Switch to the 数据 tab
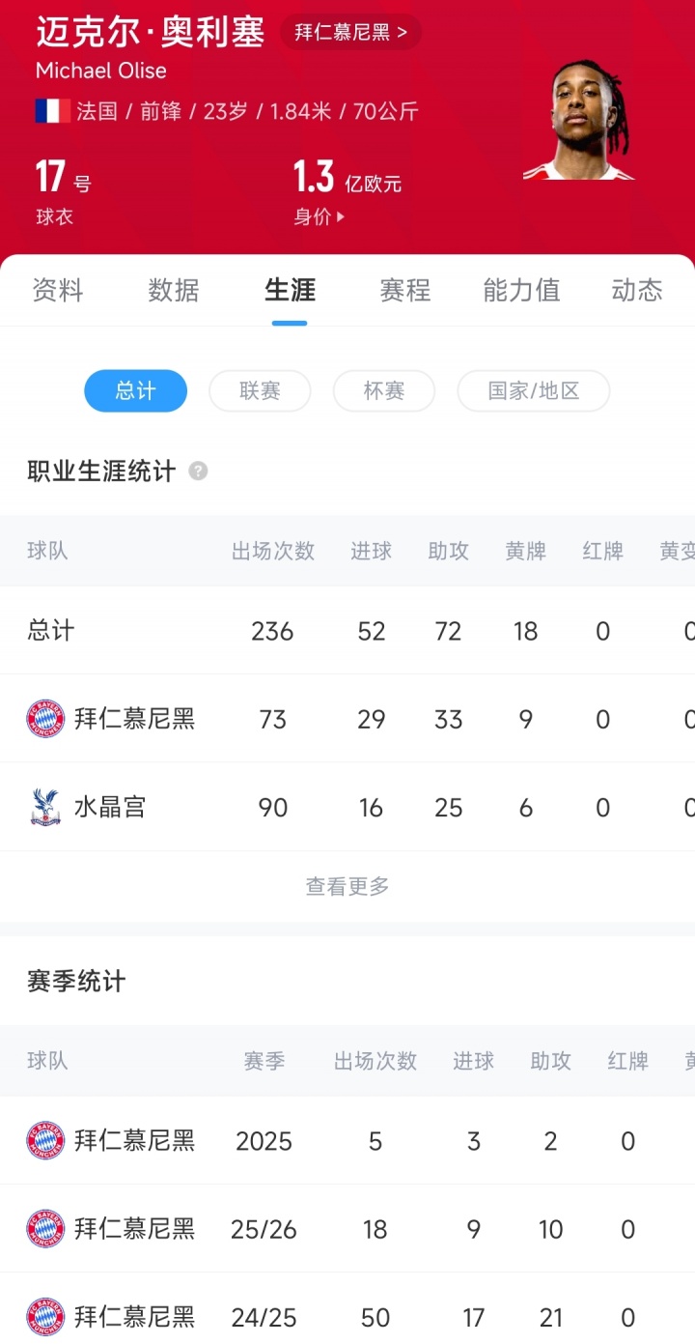 [174, 290]
